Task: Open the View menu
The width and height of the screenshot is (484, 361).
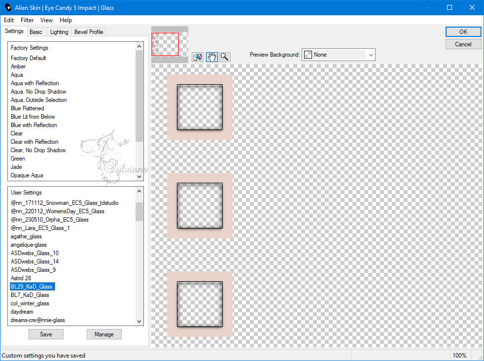Action: click(46, 20)
